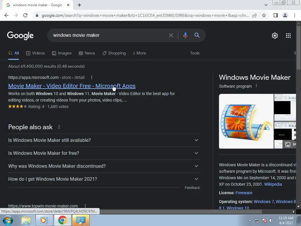Open Google quick settings gear
Image resolution: width=301 pixels, height=226 pixels.
[275, 36]
